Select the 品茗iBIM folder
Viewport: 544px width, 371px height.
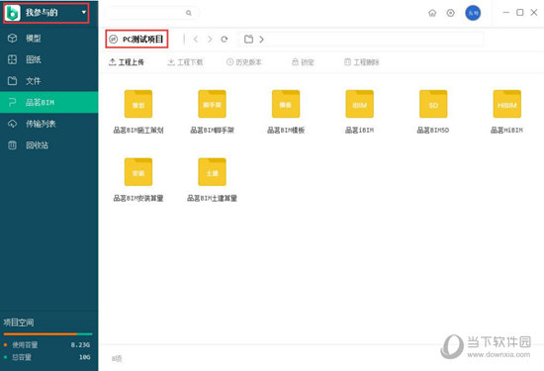[359, 112]
